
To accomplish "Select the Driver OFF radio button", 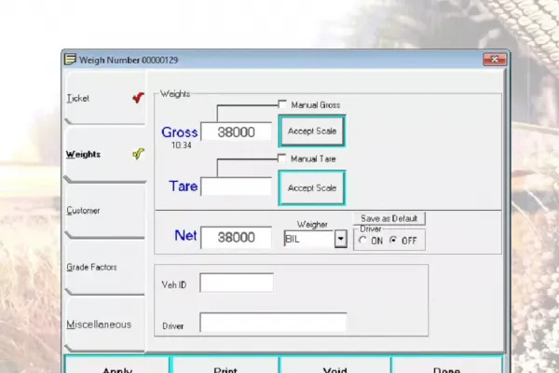I will coord(393,241).
